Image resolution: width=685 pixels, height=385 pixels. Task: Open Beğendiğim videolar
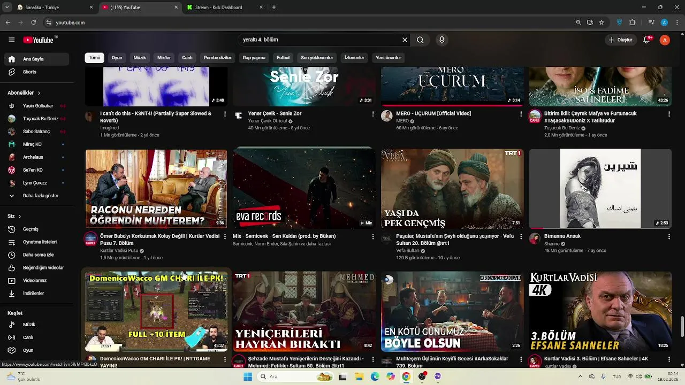click(x=36, y=267)
